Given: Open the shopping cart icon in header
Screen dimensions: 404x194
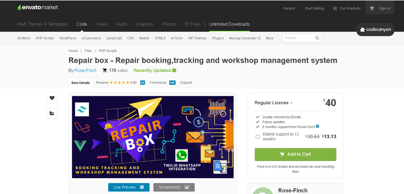Looking at the screenshot, I should pyautogui.click(x=372, y=9).
